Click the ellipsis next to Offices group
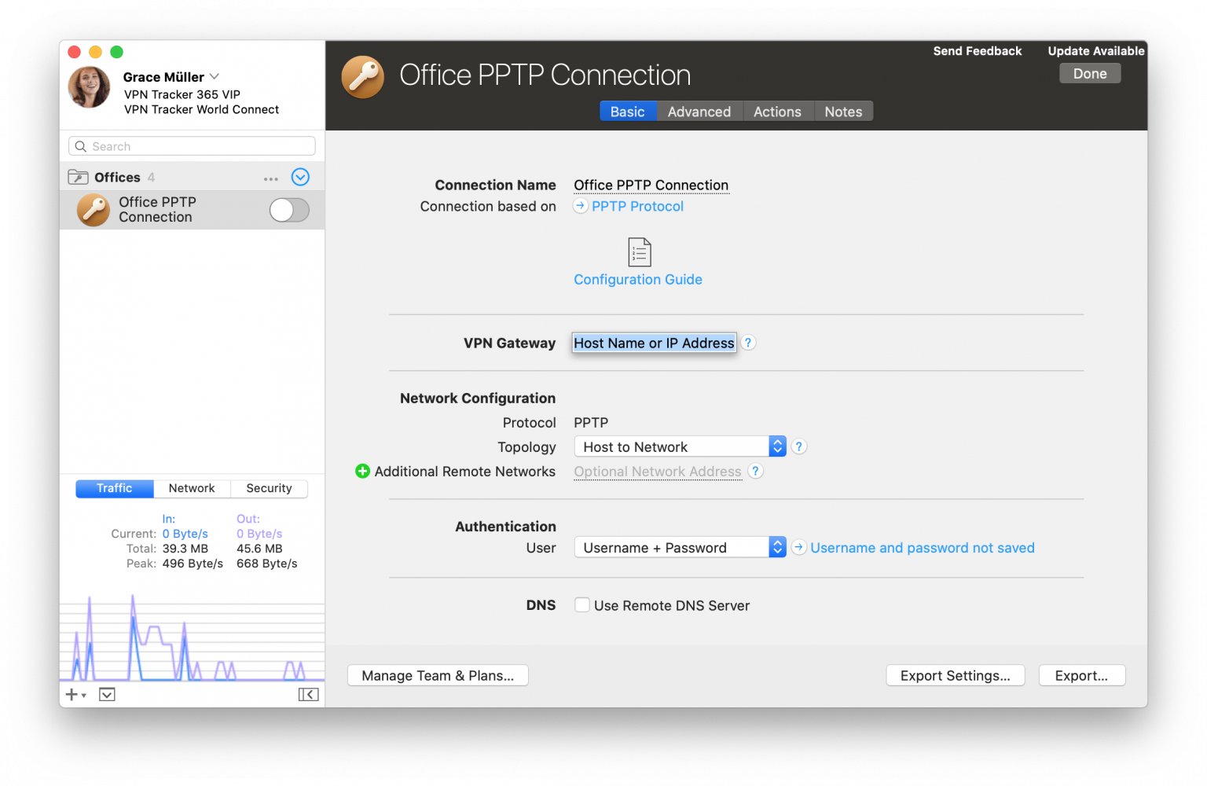The height and width of the screenshot is (786, 1207). pos(270,178)
